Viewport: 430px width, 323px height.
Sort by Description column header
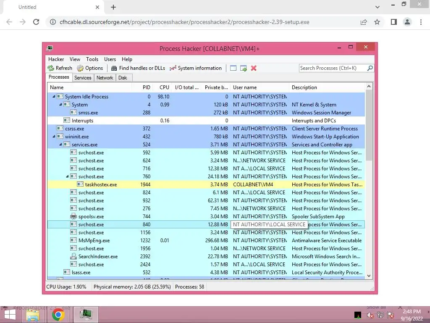[327, 87]
